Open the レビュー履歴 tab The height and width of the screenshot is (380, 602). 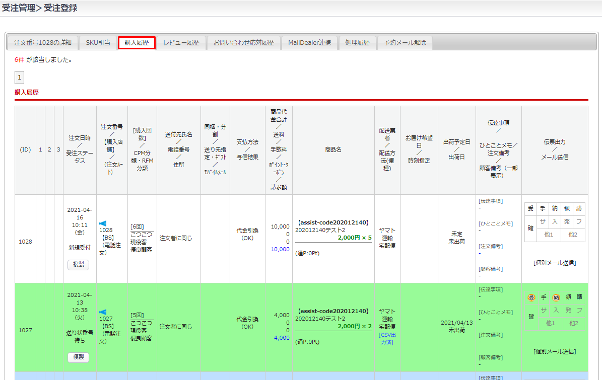pyautogui.click(x=181, y=43)
